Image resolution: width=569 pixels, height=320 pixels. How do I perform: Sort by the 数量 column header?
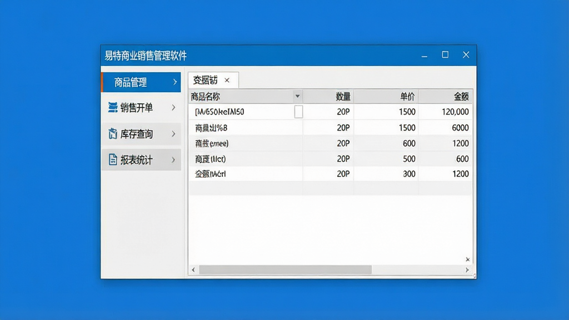click(x=328, y=97)
